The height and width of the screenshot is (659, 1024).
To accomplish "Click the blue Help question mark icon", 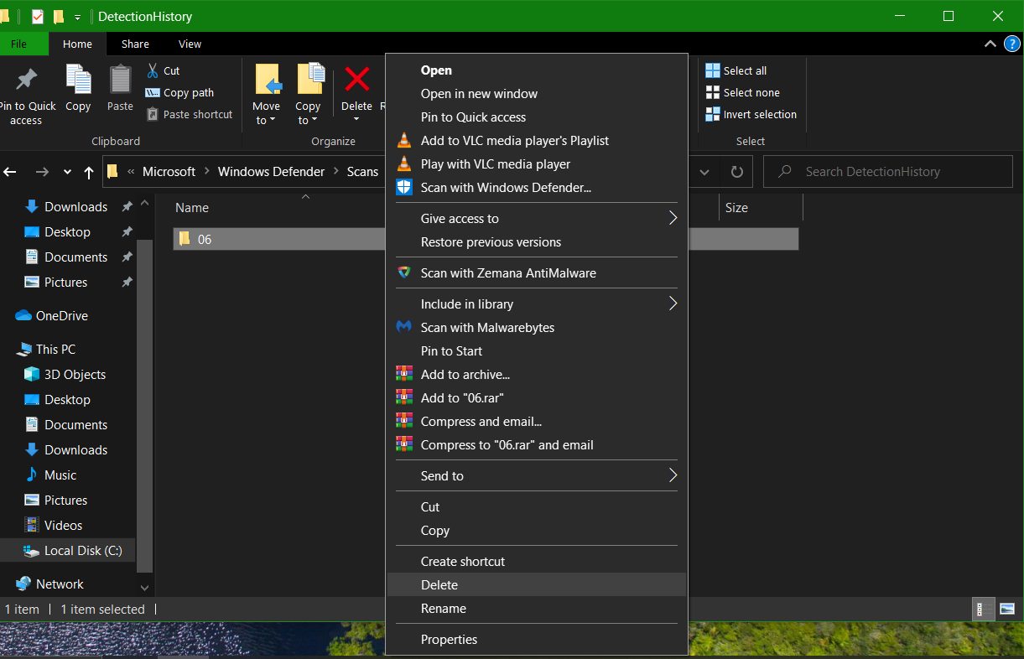I will [1011, 44].
